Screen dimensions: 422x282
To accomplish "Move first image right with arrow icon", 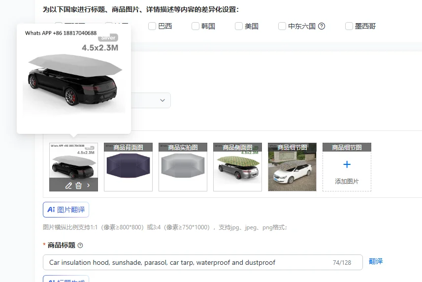I will point(88,186).
